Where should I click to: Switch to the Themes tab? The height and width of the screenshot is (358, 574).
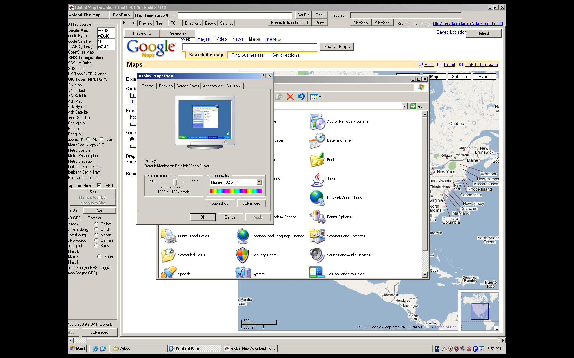point(148,86)
